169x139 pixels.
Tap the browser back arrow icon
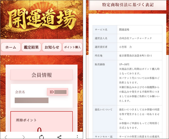[x=6, y=137]
